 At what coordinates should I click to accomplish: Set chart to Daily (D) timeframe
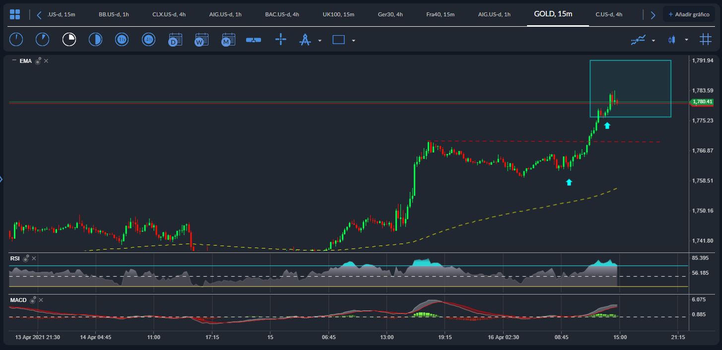175,40
